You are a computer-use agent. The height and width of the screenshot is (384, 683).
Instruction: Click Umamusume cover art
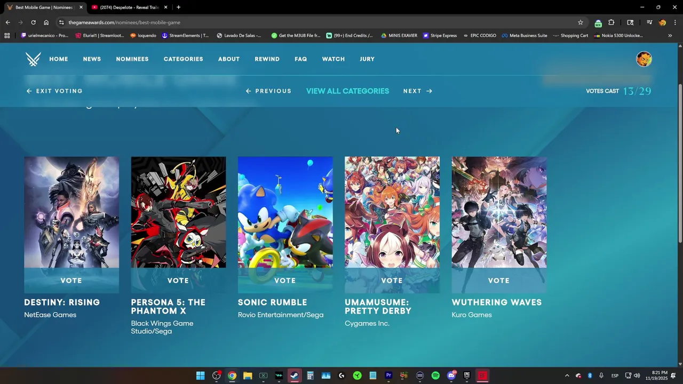[x=392, y=212]
